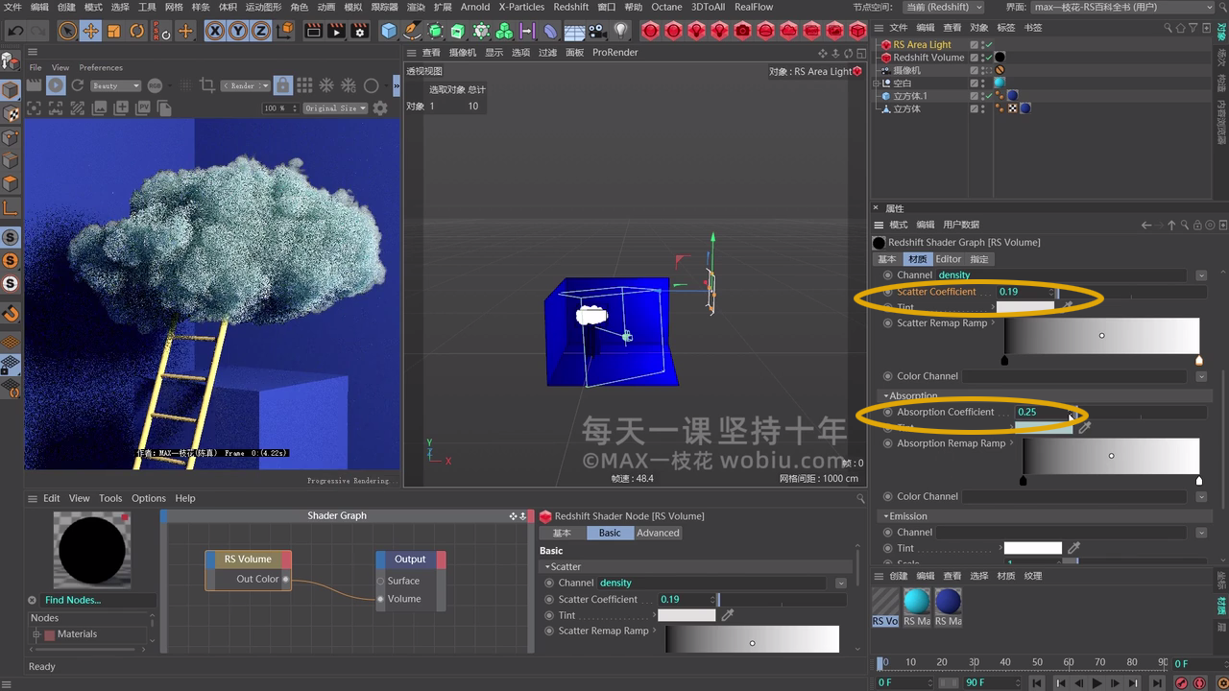Viewport: 1229px width, 691px height.
Task: Toggle Z axis lock
Action: (x=260, y=31)
